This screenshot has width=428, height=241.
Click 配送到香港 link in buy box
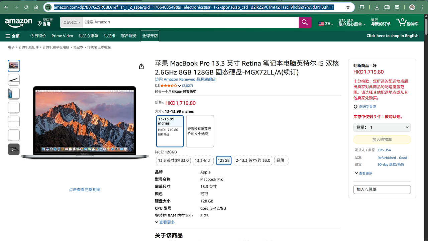click(367, 107)
